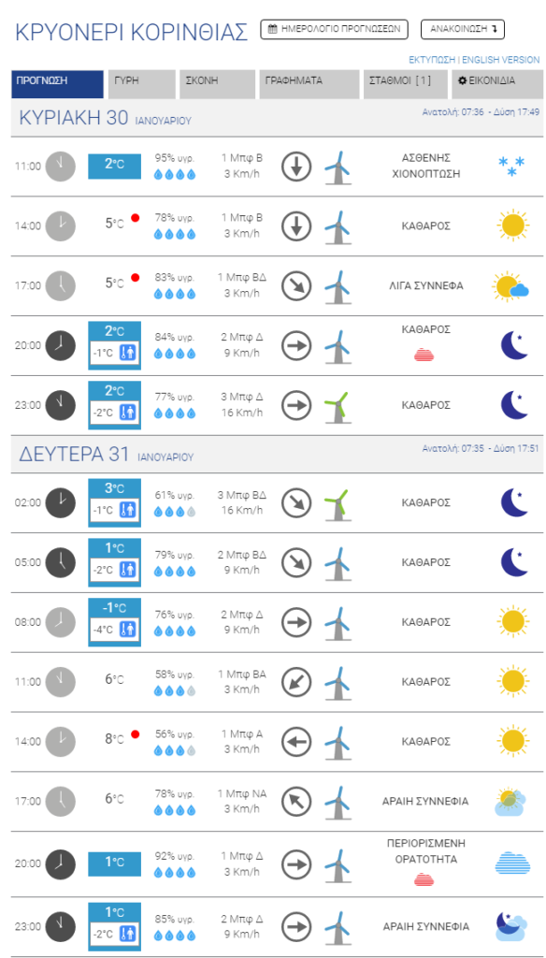
Task: Click the ENGLISH VERSION link
Action: pyautogui.click(x=501, y=60)
